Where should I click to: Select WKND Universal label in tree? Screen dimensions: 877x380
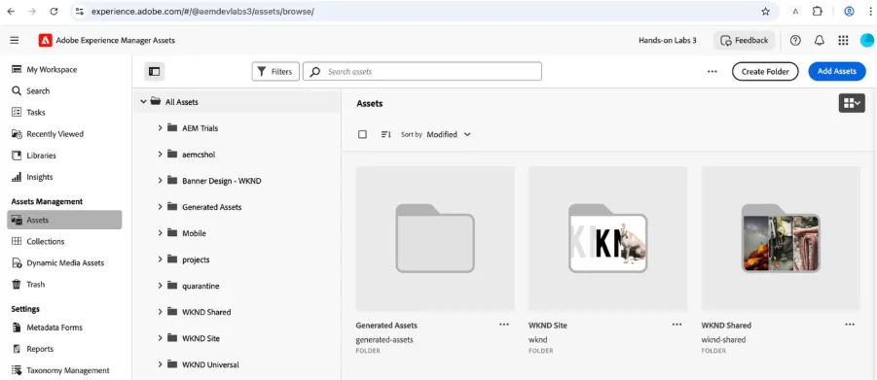tap(210, 364)
